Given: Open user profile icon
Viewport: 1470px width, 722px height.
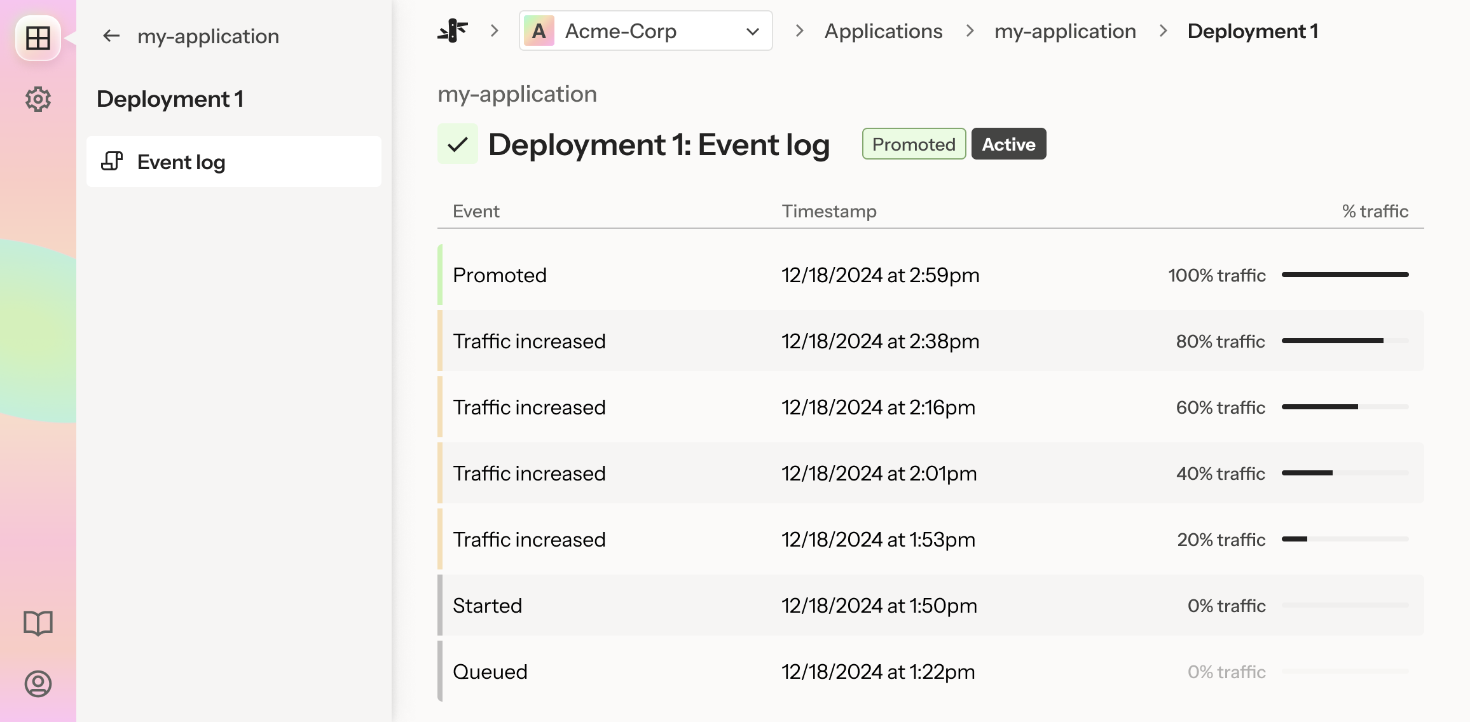Looking at the screenshot, I should (38, 684).
